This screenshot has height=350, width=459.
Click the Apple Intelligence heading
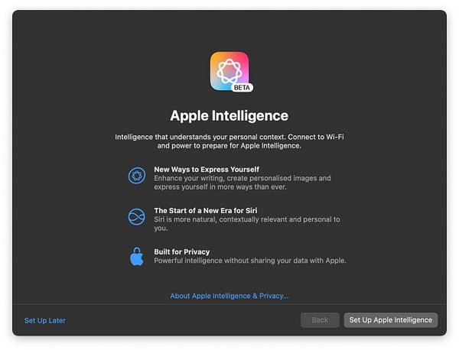pos(229,115)
